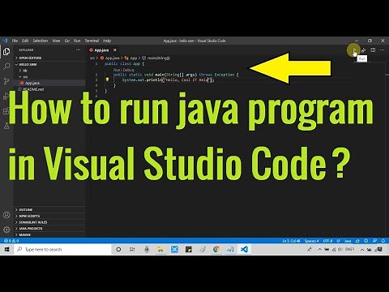389x292 pixels.
Task: Click the Windows taskbar search box
Action: point(62,249)
